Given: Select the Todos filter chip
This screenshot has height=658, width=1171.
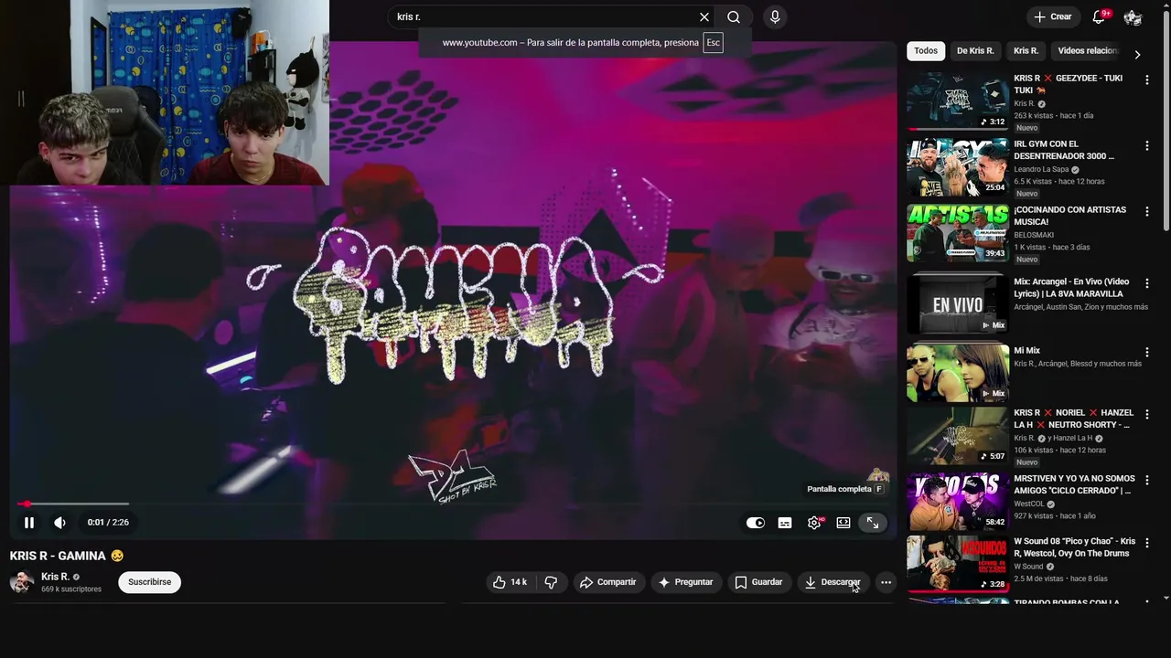Looking at the screenshot, I should click(926, 51).
